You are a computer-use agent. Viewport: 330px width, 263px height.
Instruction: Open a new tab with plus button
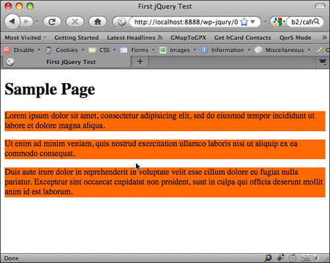[x=140, y=61]
